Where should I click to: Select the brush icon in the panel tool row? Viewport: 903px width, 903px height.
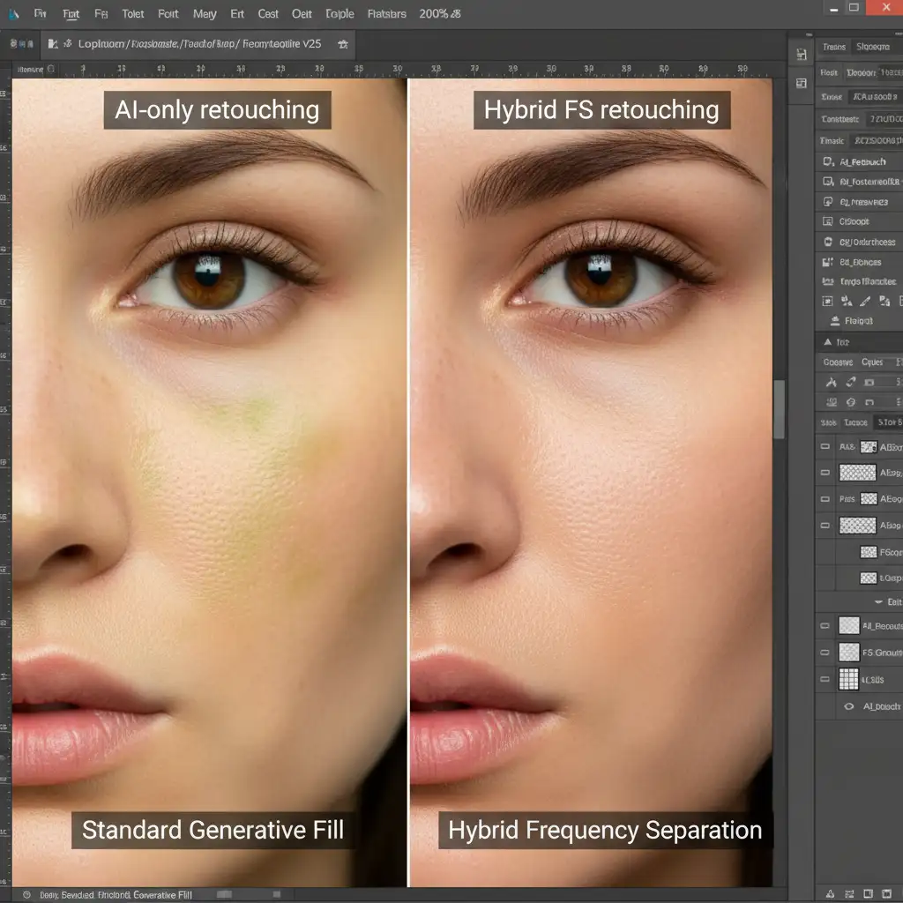[x=865, y=301]
